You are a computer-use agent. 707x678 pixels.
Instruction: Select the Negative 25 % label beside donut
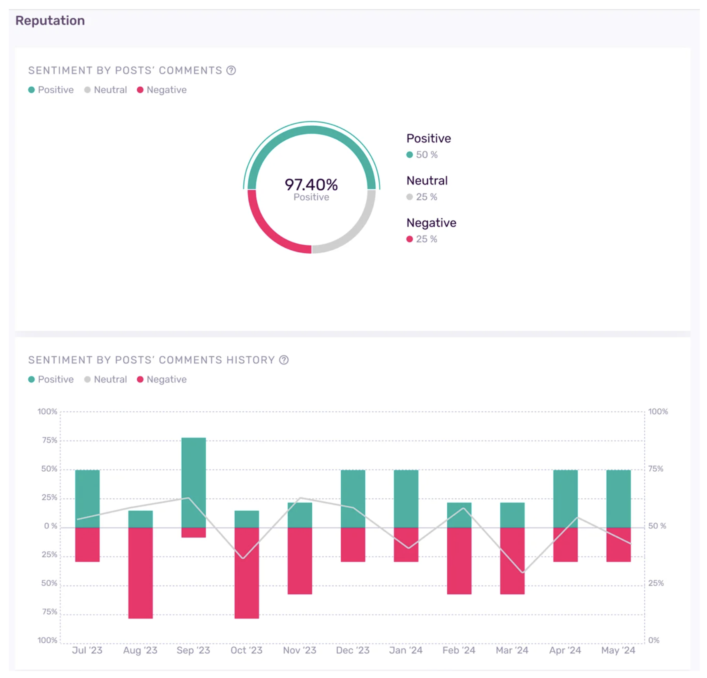[422, 239]
